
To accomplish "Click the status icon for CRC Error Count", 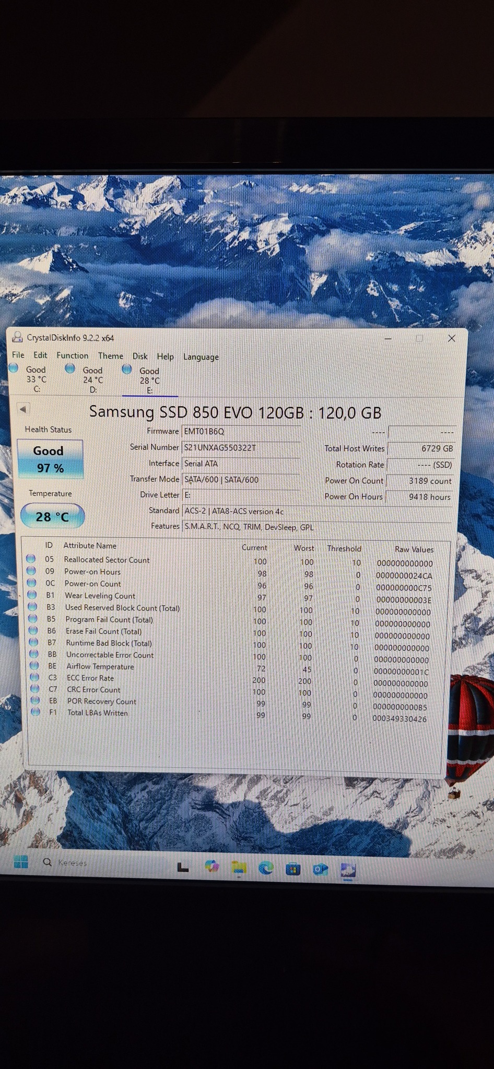I will [x=35, y=688].
